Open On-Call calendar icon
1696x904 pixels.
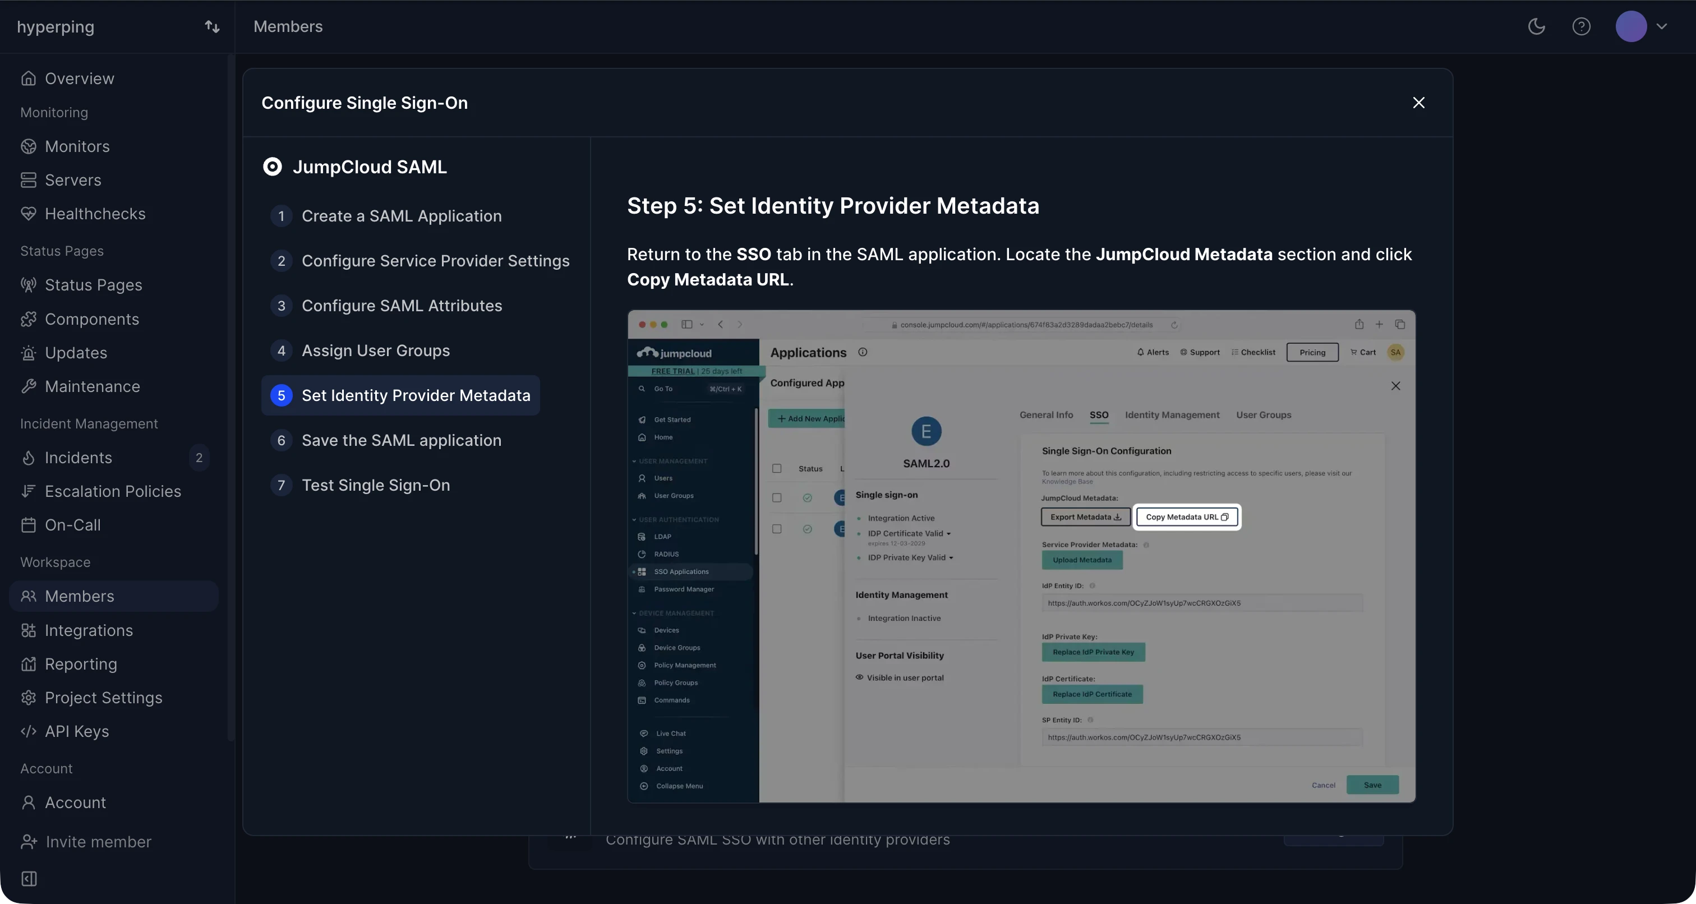click(28, 525)
